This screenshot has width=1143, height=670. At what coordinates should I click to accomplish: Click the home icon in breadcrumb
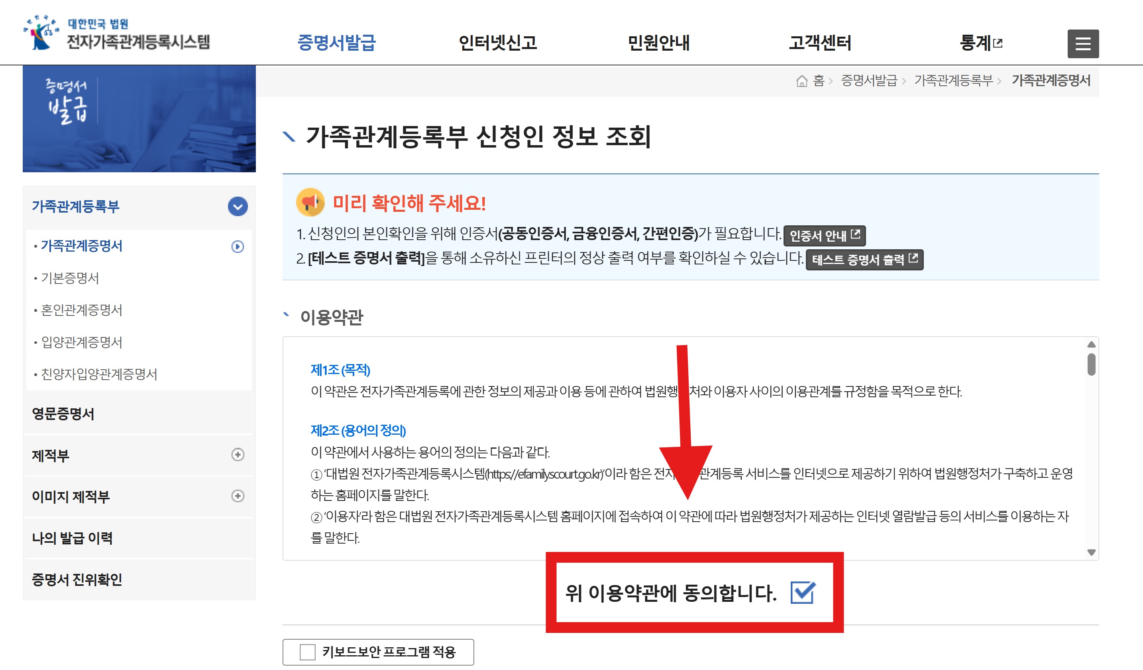tap(801, 81)
